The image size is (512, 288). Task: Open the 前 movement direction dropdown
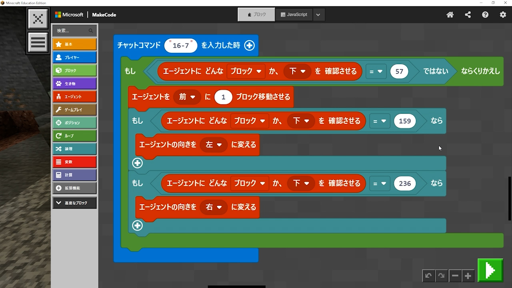[x=187, y=97]
